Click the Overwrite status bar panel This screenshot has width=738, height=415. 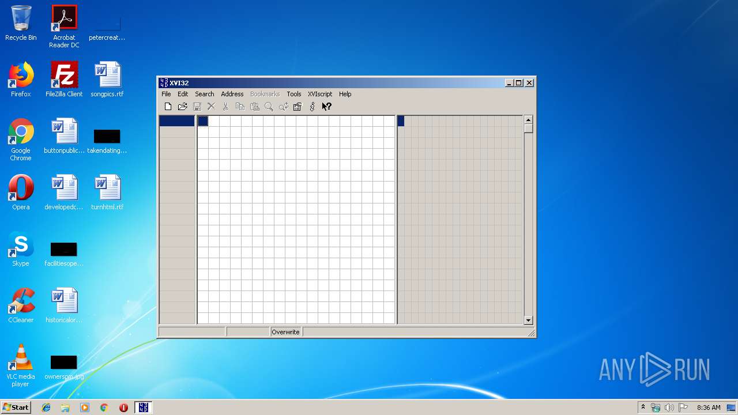285,332
